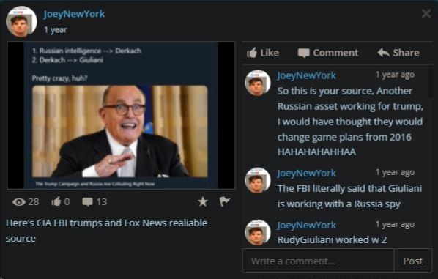This screenshot has height=279, width=438.
Task: Click JoeyNewYork name on the FBI comment
Action: click(306, 173)
